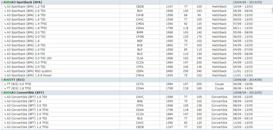The height and width of the screenshot is (130, 273).
Task: Click date range '11/01 - 12/12'
Action: coord(243,71)
